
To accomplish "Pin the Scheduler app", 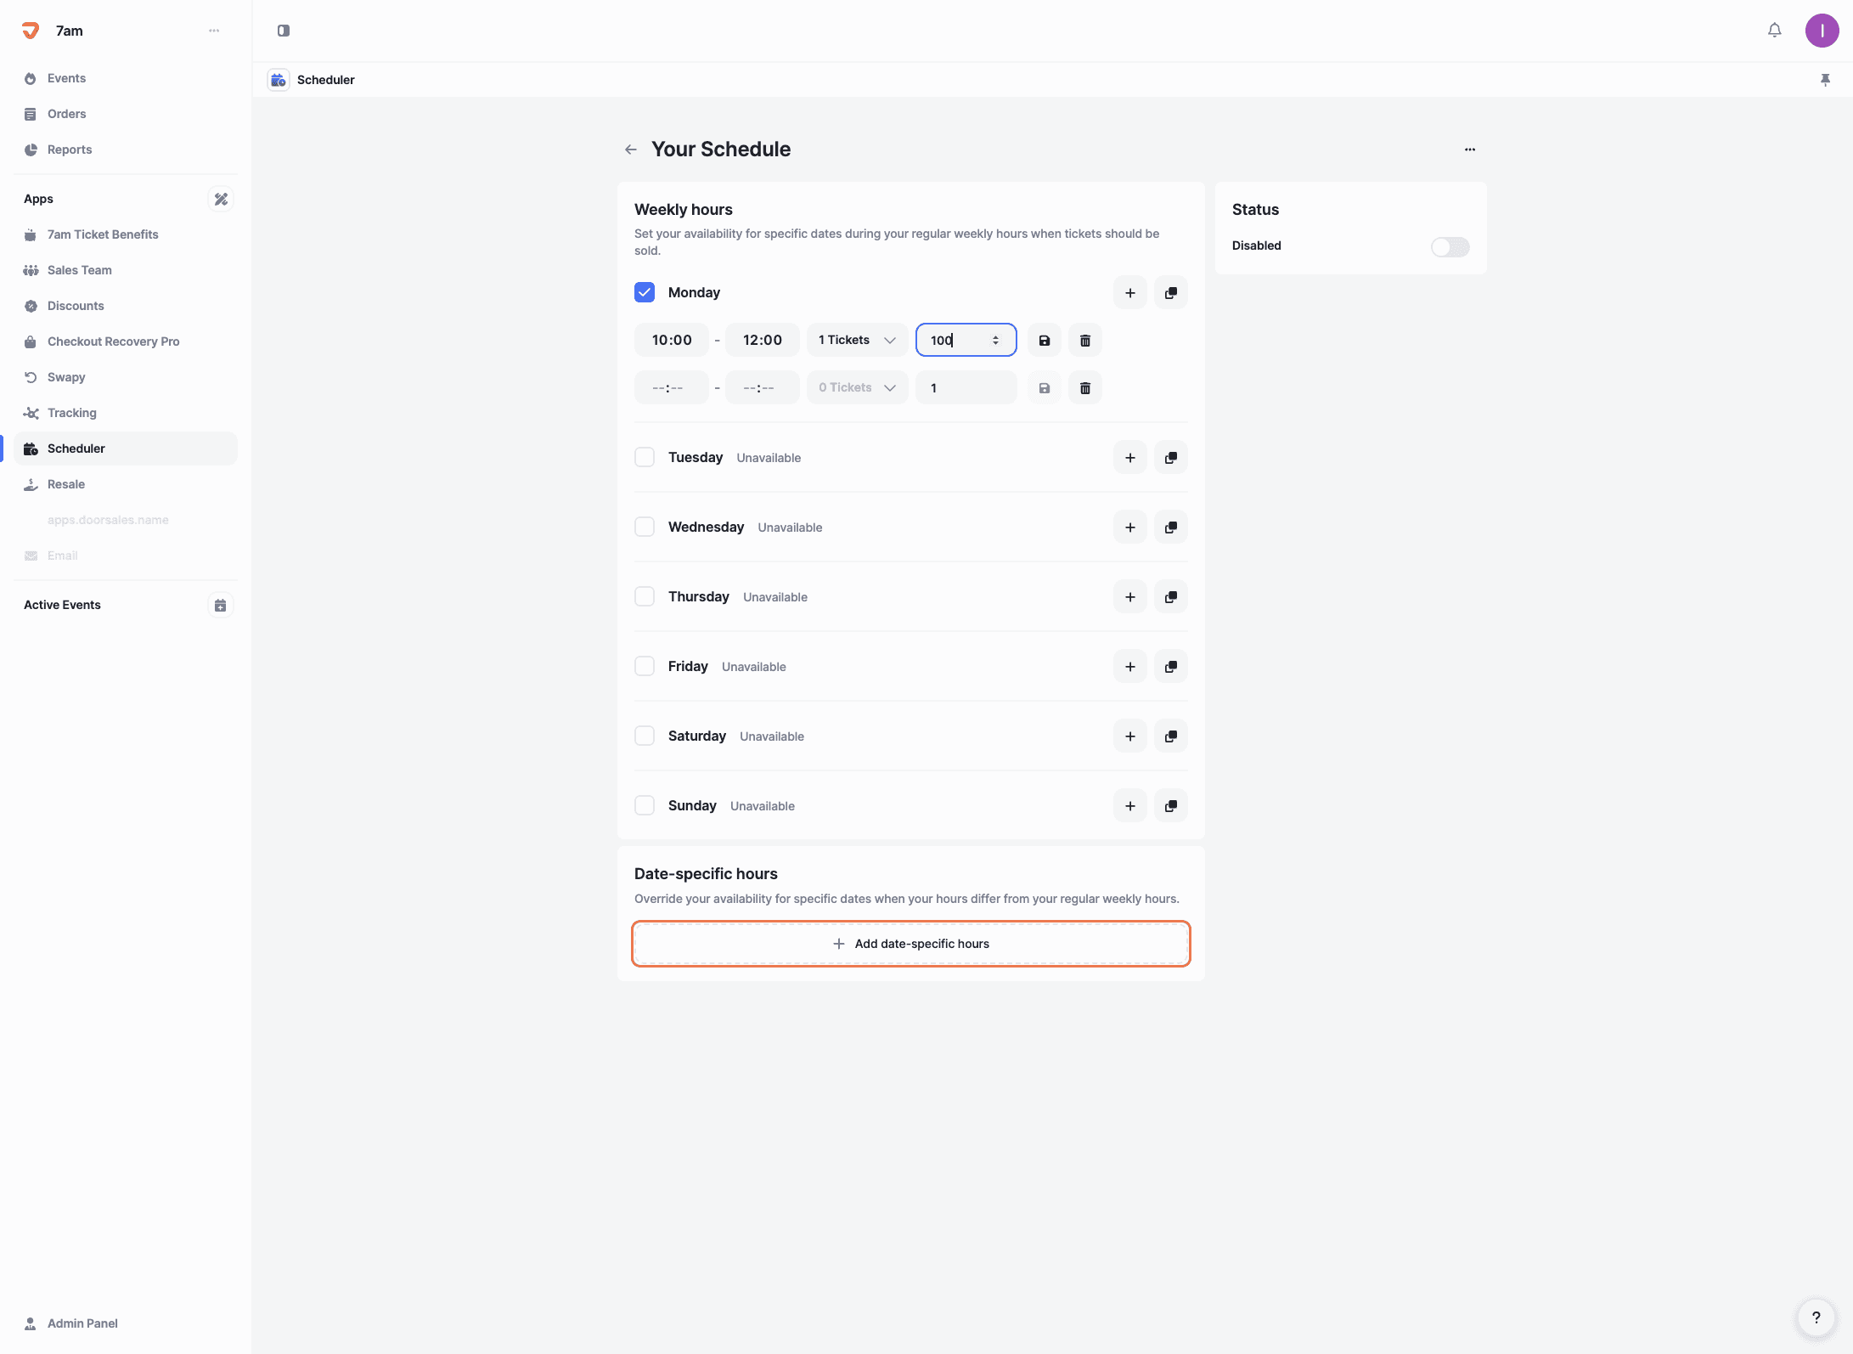I will (1825, 80).
